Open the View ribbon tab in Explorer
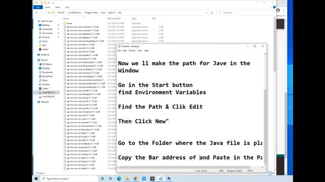Screen dimensions: 325x182 click(67, 7)
